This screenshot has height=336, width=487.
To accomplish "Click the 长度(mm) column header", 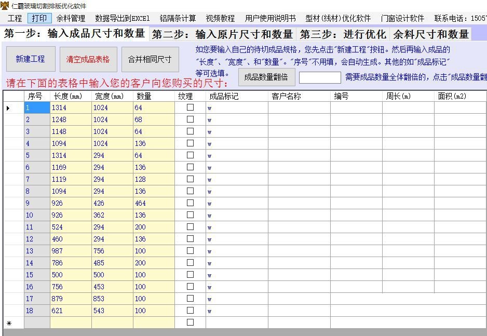I will pos(71,96).
